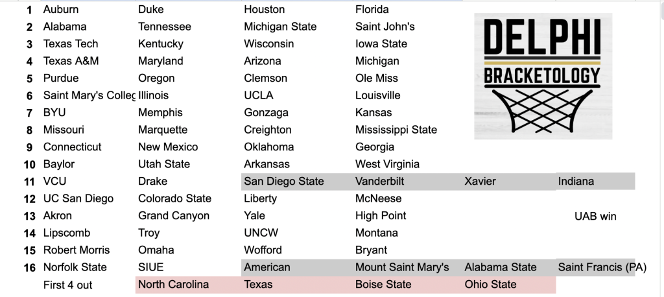The width and height of the screenshot is (664, 297).
Task: Click the pink Ohio State cell
Action: tap(508, 285)
